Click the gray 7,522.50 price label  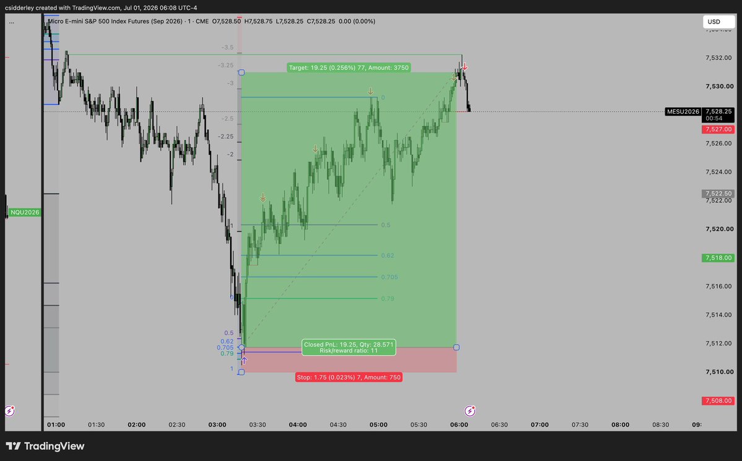[718, 193]
